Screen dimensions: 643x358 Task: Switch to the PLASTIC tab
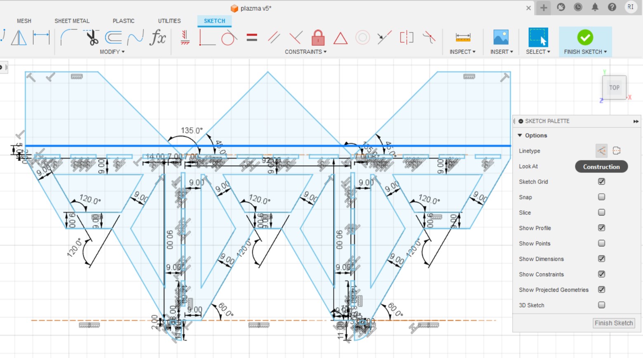tap(124, 21)
